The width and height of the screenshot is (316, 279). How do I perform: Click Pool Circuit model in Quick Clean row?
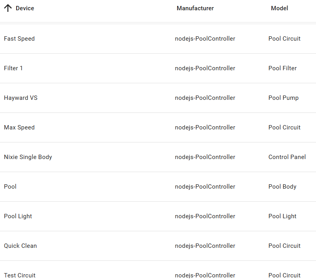pyautogui.click(x=284, y=246)
